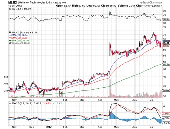Click the Volume 2,040,634 legend text
This screenshot has height=129, width=170.
[21, 43]
